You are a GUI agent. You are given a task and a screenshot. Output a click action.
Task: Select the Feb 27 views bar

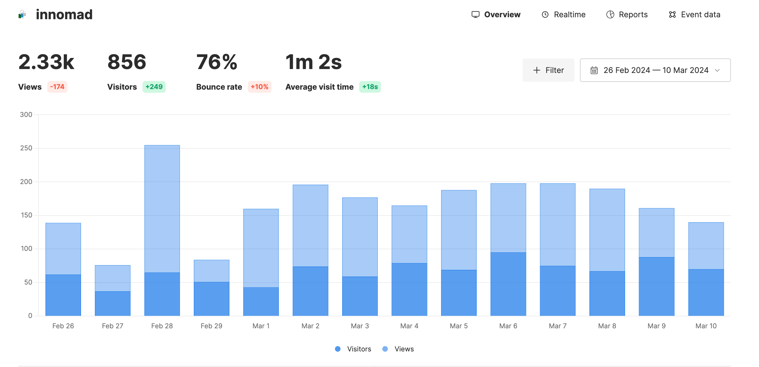(112, 278)
